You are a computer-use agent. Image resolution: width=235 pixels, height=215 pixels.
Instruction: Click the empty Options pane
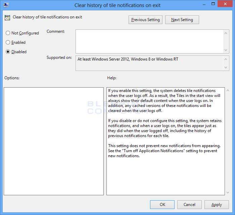54,141
